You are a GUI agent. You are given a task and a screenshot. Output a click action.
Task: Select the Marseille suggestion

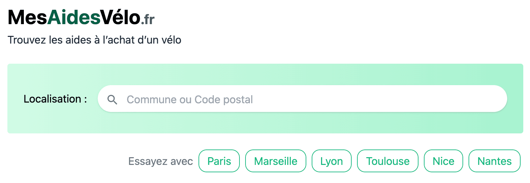(x=275, y=161)
